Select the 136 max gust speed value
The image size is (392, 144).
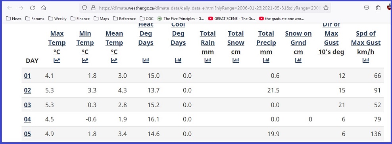376,134
